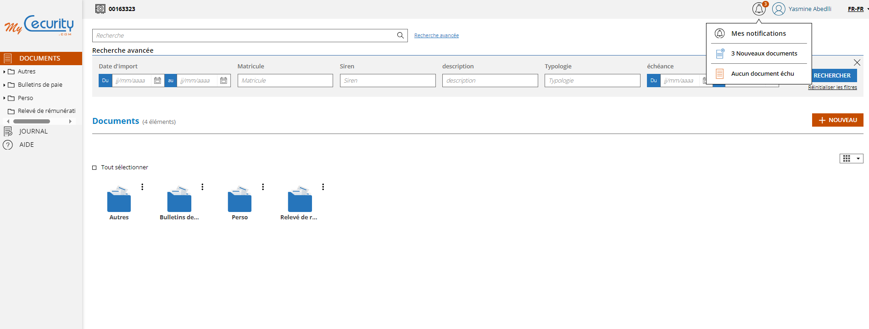Click Réinitialiser les filtres link
The height and width of the screenshot is (329, 869).
click(832, 87)
